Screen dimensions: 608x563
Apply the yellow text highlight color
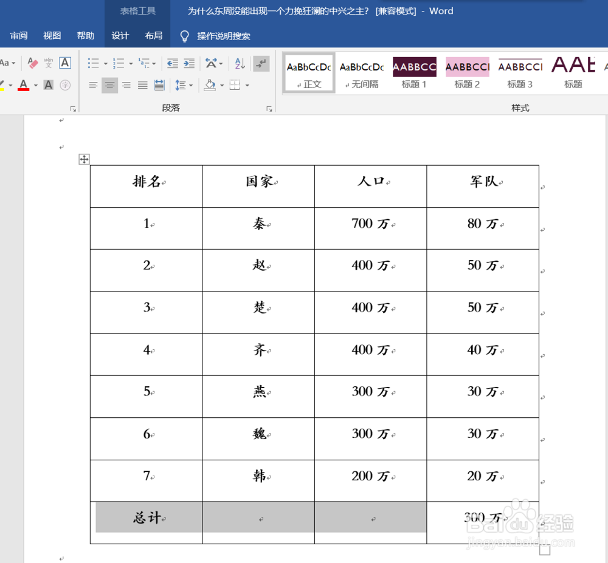click(x=2, y=85)
